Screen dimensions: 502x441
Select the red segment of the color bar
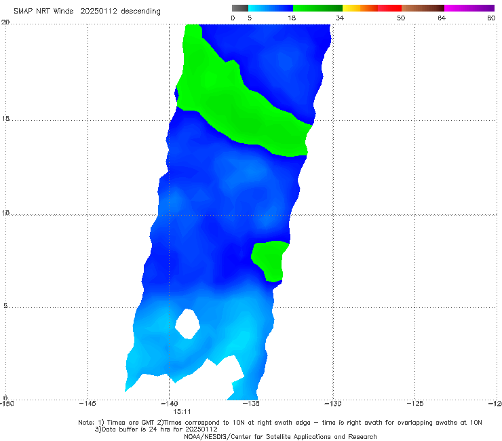click(x=389, y=8)
